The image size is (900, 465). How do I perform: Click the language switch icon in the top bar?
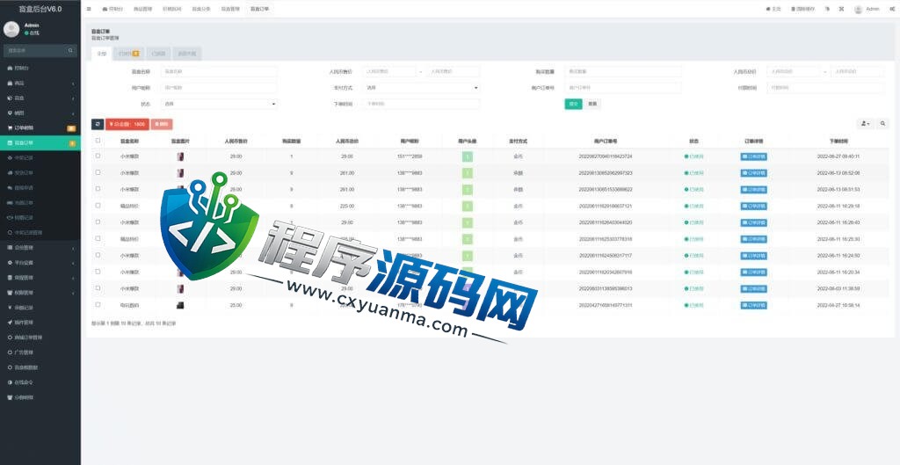point(828,9)
